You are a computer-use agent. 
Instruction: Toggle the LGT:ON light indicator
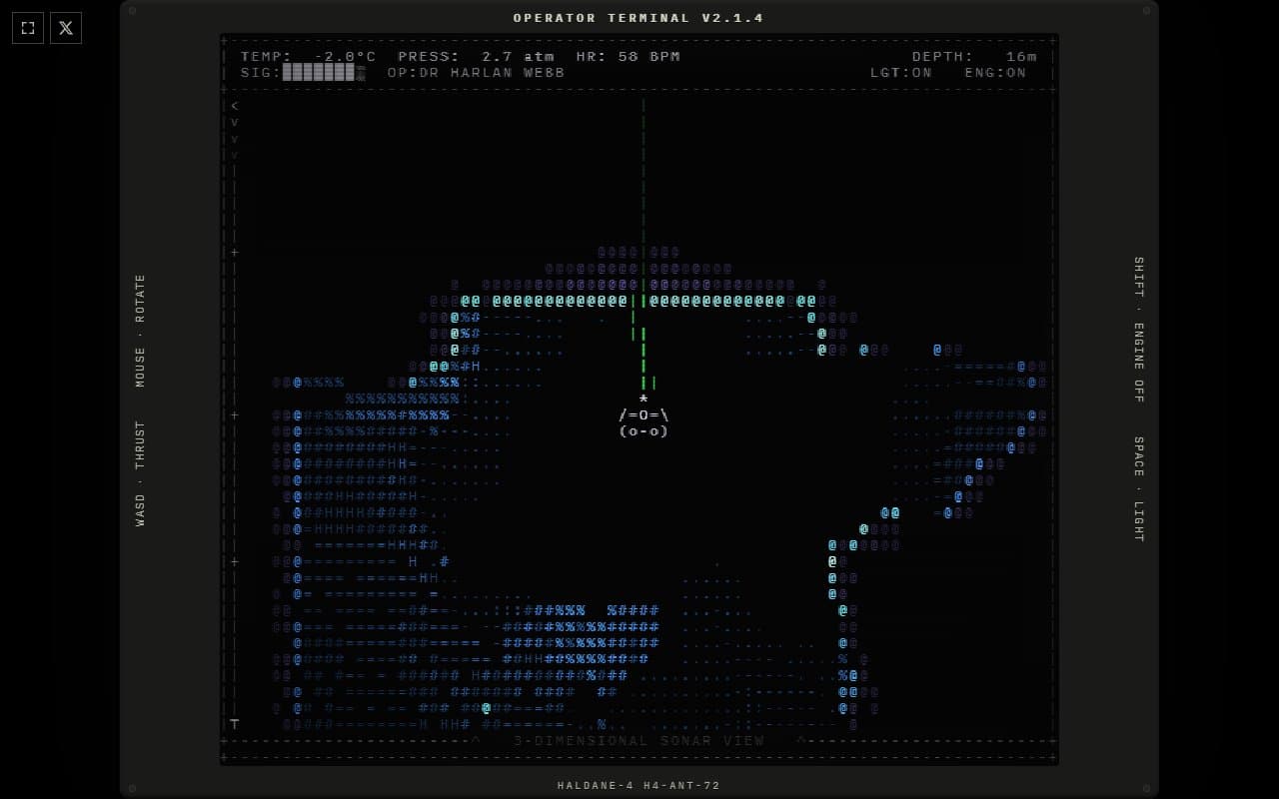click(x=900, y=73)
